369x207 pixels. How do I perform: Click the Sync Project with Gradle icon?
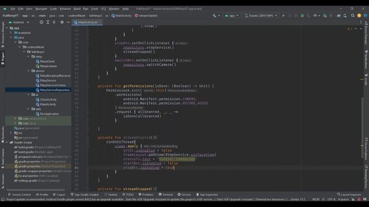tap(338, 16)
